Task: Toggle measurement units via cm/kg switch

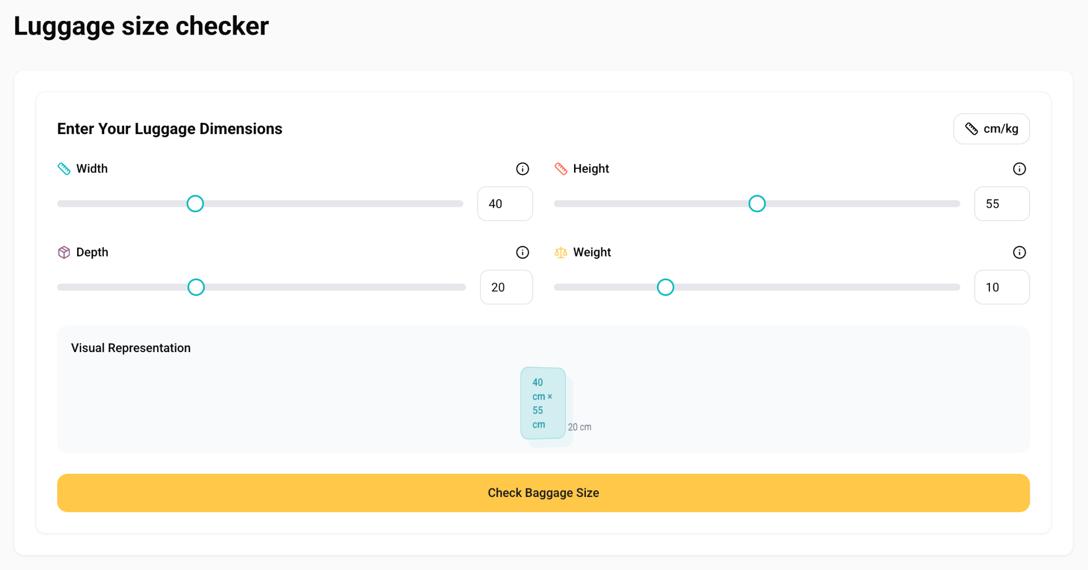Action: [x=991, y=128]
